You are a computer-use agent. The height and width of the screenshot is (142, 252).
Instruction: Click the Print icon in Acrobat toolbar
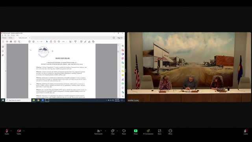(11, 41)
